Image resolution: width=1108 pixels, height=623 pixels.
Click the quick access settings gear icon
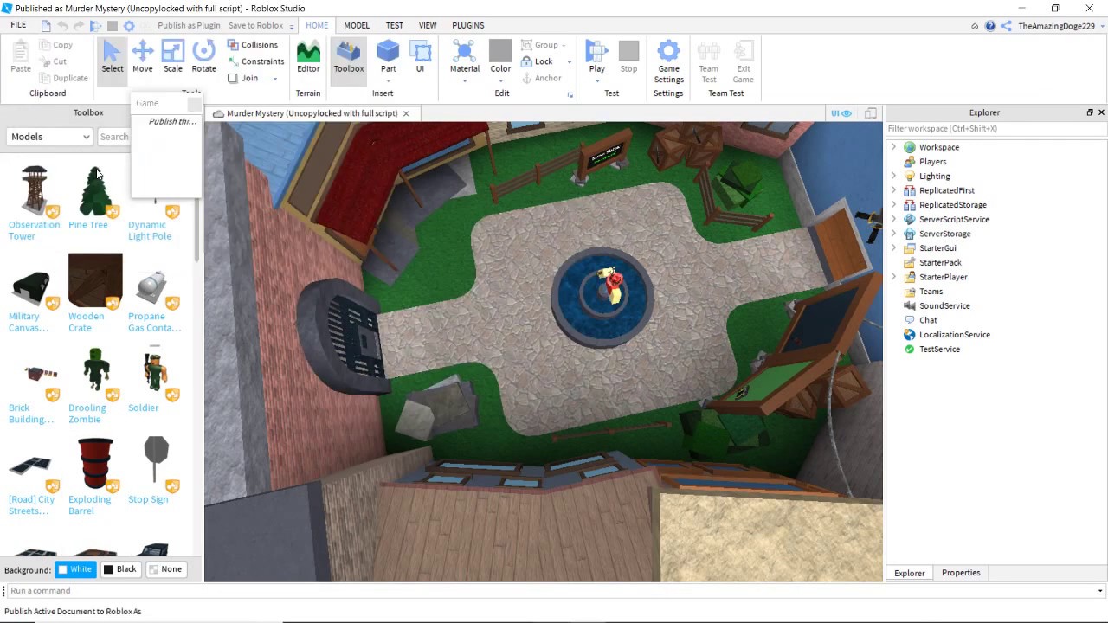click(129, 26)
